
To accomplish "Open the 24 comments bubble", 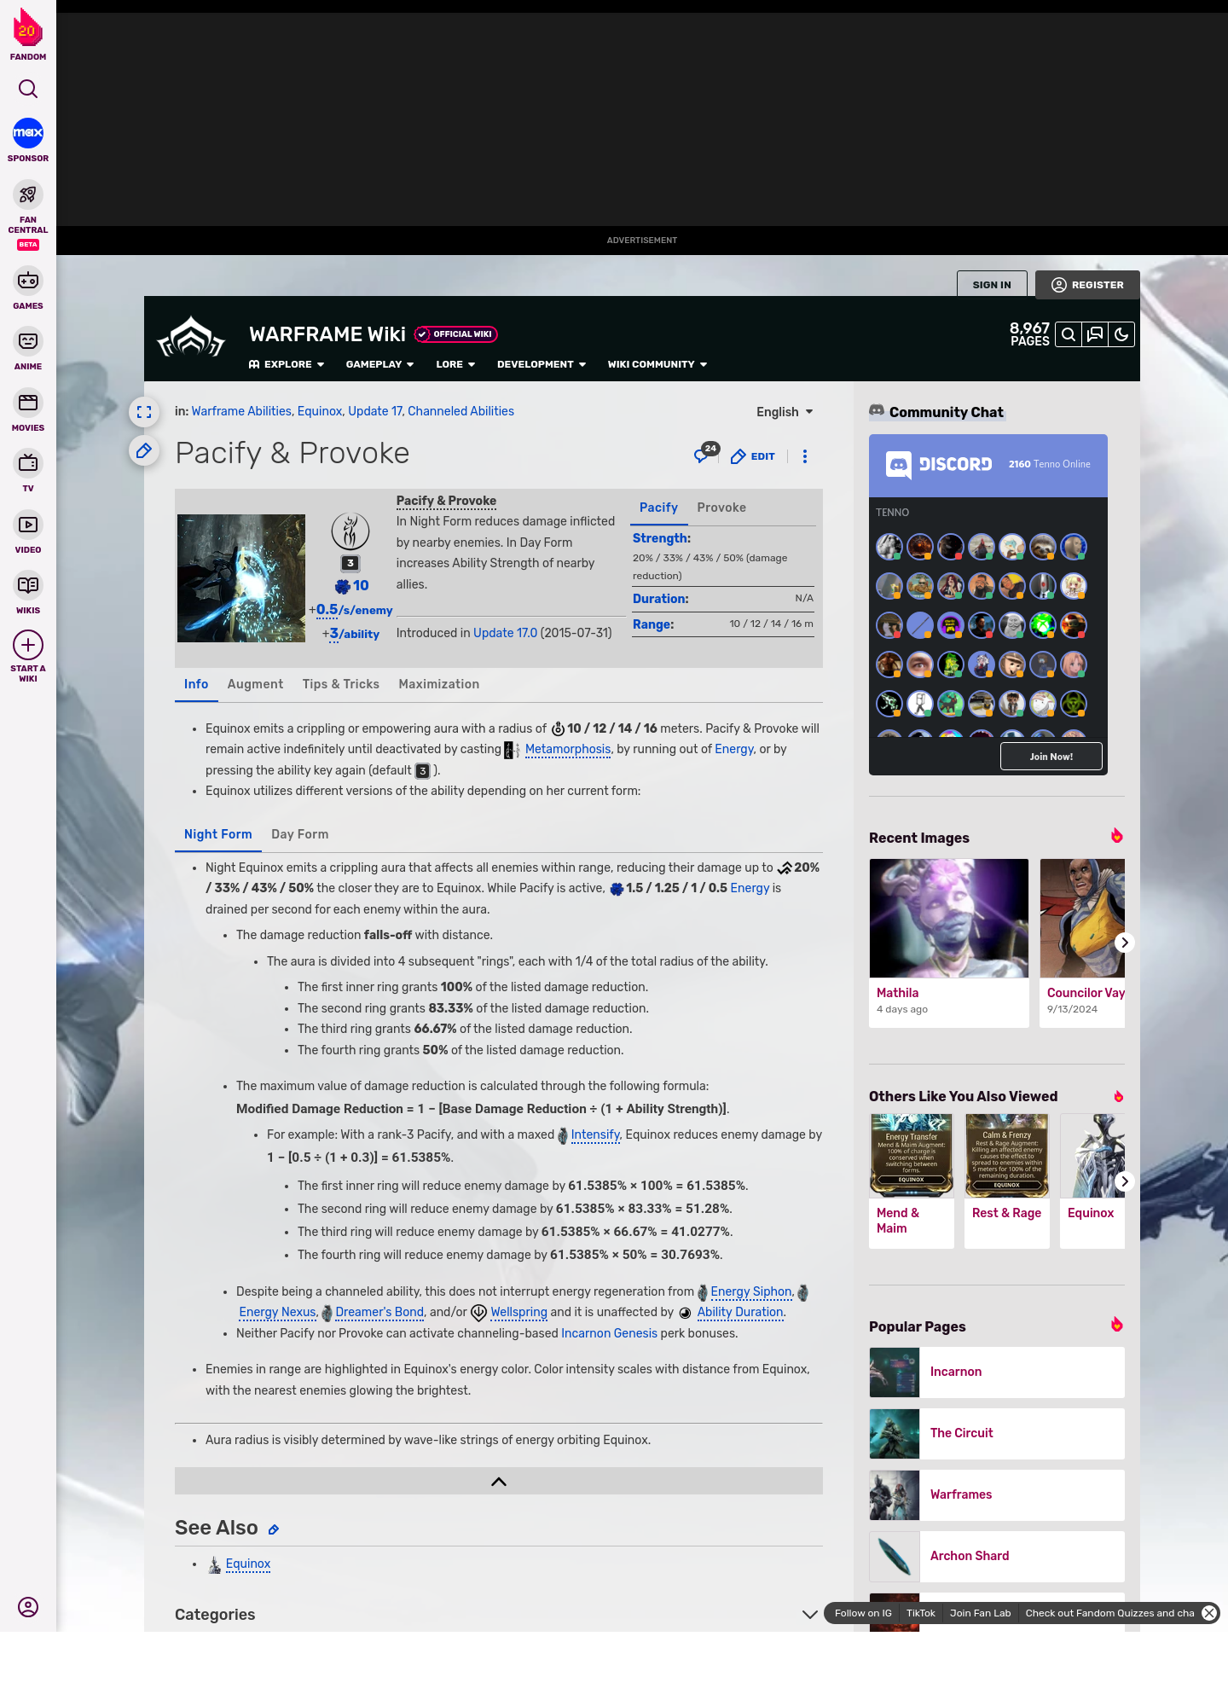I will (x=705, y=453).
